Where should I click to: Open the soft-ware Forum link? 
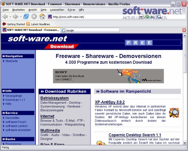[x=16, y=122]
